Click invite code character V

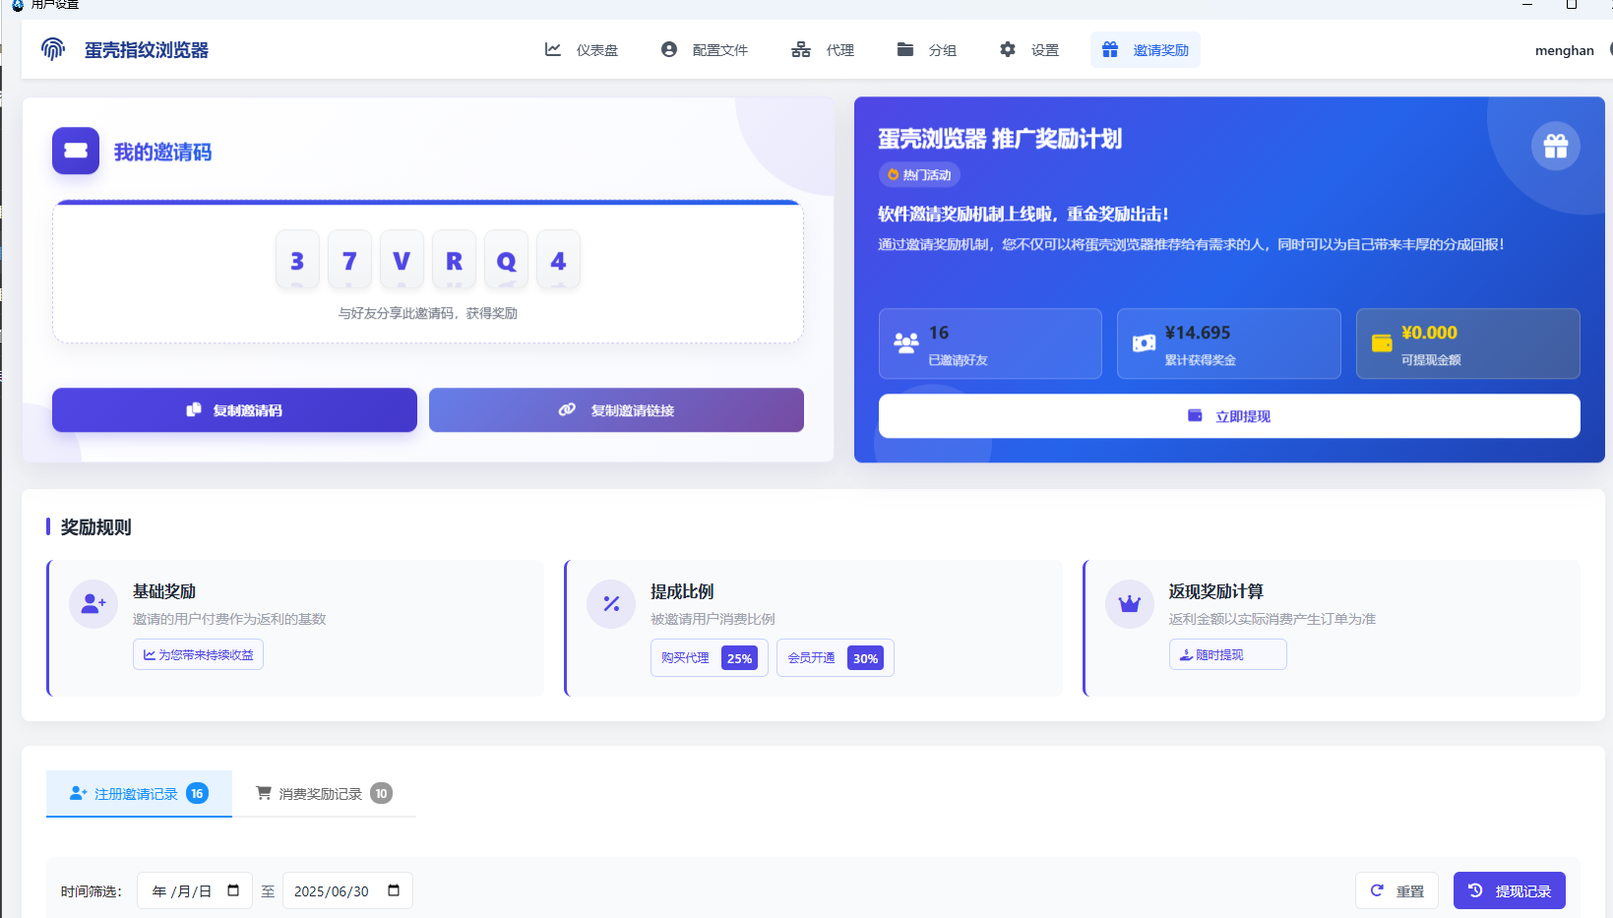402,260
